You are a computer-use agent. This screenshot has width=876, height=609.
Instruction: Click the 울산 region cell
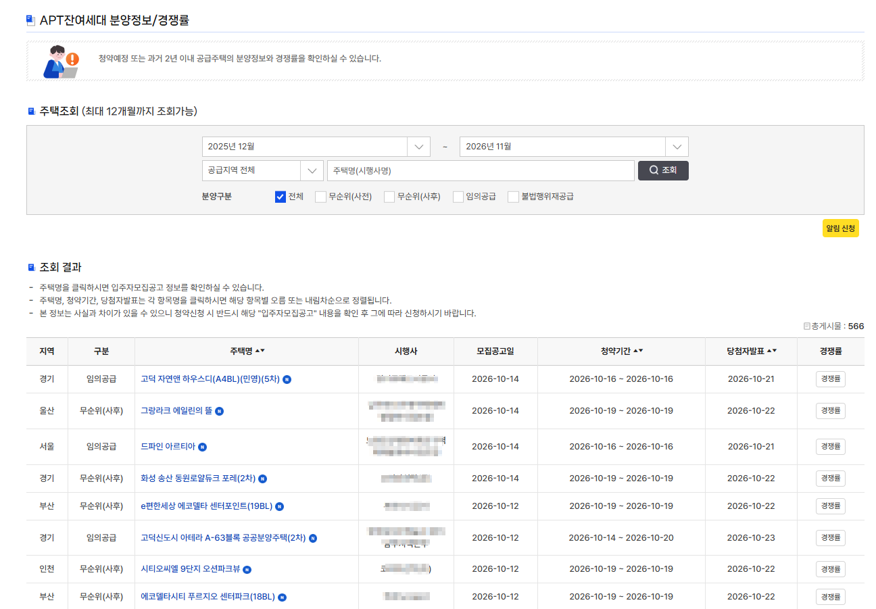tap(47, 411)
